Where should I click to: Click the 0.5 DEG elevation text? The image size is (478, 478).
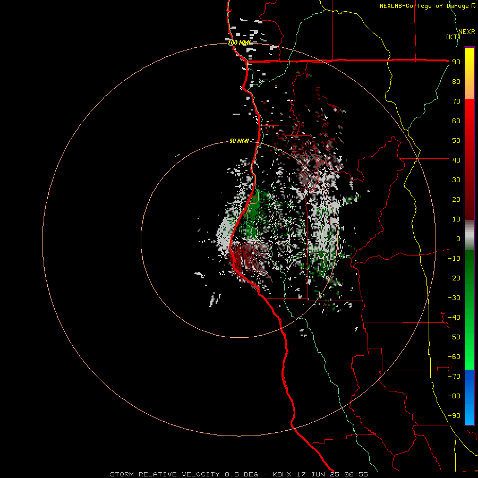point(242,474)
